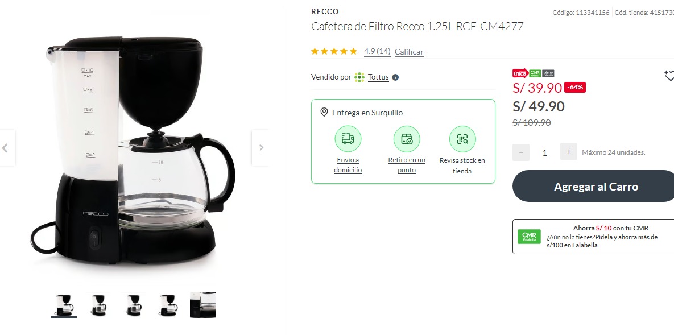This screenshot has height=335, width=674.
Task: Select the last close-up product thumbnail
Action: tap(203, 305)
